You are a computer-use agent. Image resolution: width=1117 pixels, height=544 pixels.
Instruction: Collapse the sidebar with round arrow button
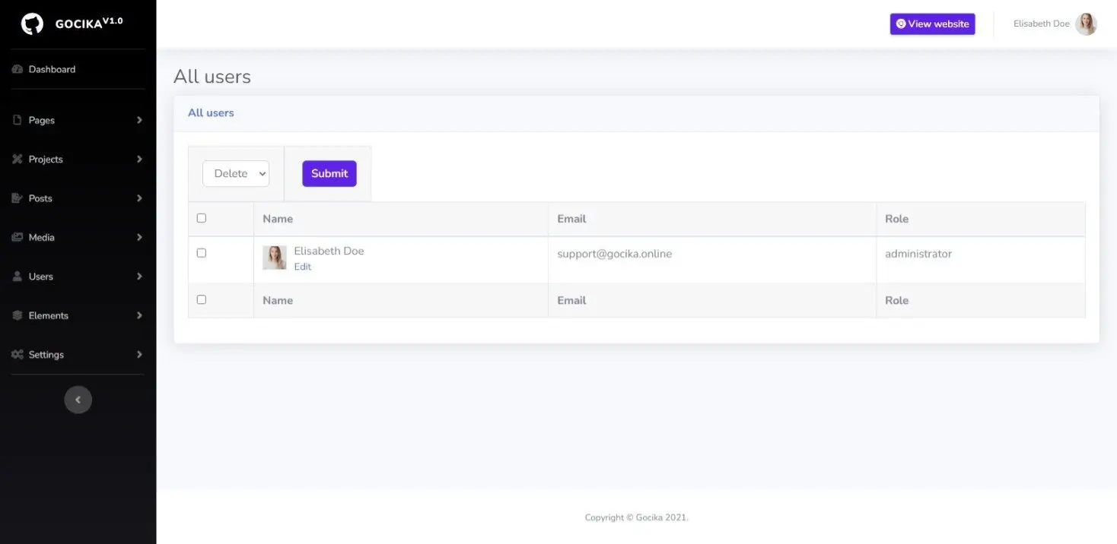78,400
